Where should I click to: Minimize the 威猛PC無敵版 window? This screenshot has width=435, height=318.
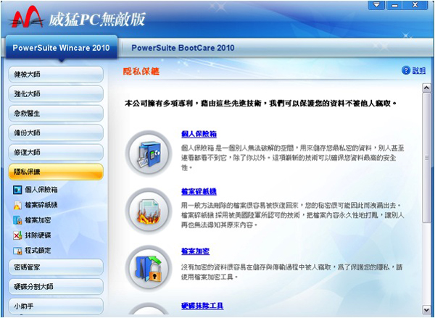[394, 5]
